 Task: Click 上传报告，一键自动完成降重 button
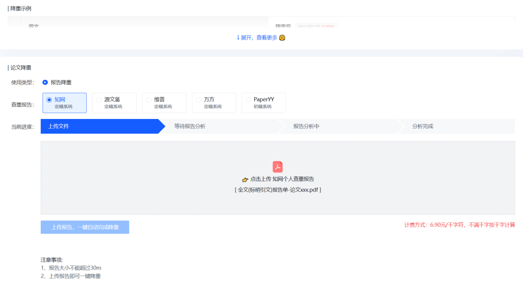point(85,227)
